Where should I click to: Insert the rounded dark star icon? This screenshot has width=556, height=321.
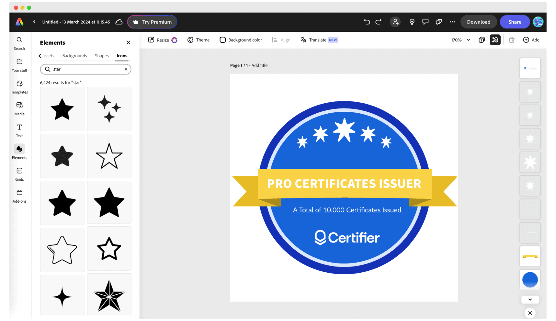coord(62,156)
